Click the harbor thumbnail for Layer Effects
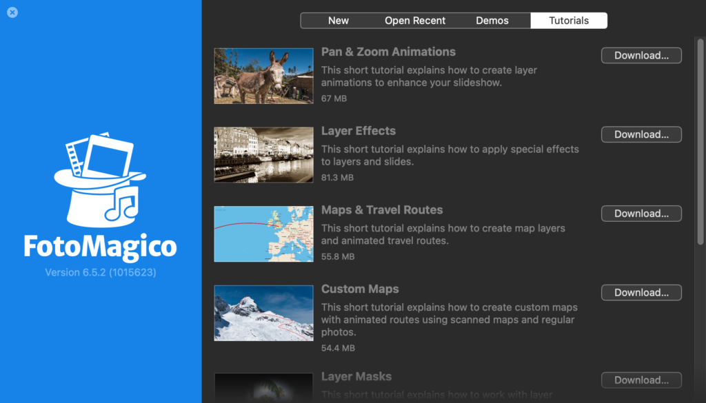706x403 pixels. (x=263, y=154)
